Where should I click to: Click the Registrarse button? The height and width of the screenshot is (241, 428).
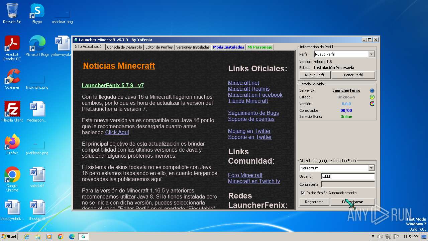[x=314, y=202]
